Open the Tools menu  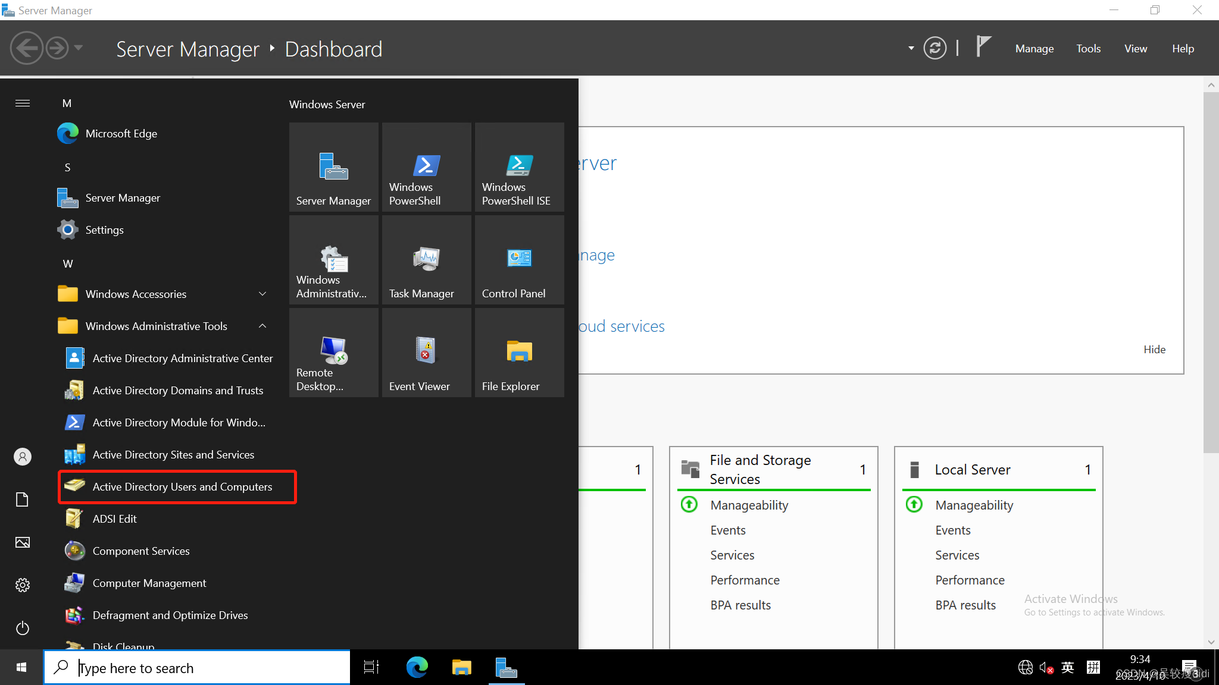[x=1088, y=48]
